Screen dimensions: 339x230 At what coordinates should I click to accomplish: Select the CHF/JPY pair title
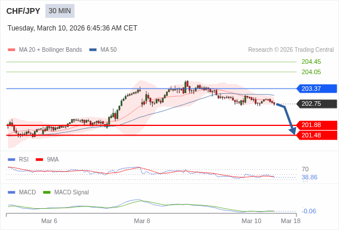point(24,11)
